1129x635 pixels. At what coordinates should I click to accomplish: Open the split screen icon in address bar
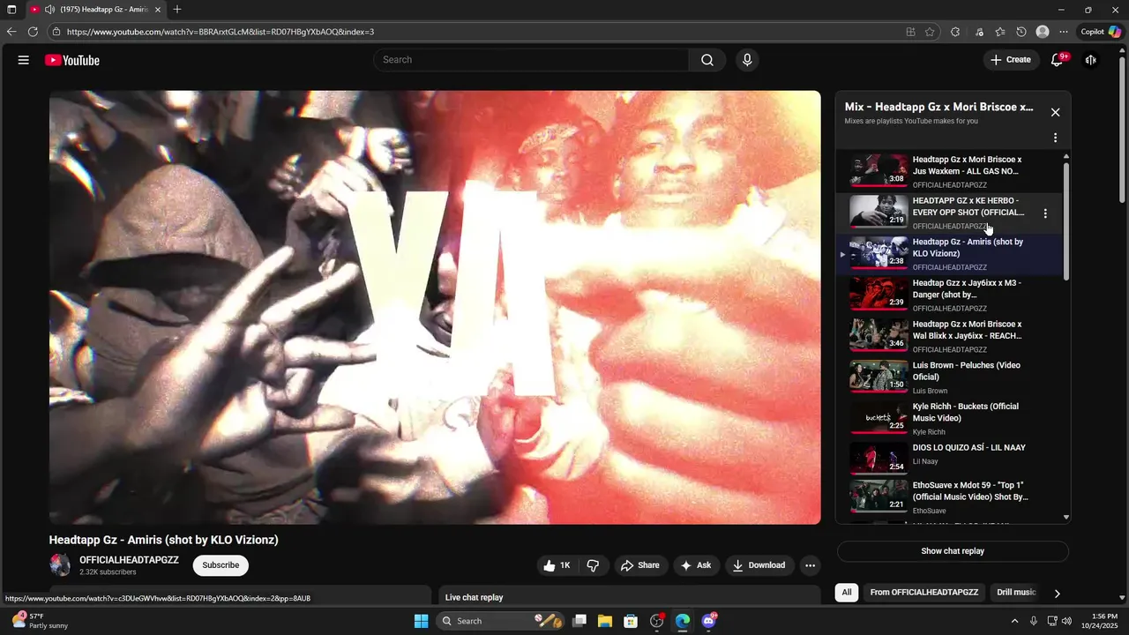pos(910,32)
